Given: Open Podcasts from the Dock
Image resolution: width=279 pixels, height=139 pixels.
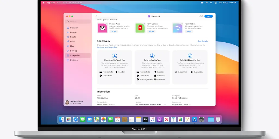Looking at the screenshot, I should click(159, 119).
